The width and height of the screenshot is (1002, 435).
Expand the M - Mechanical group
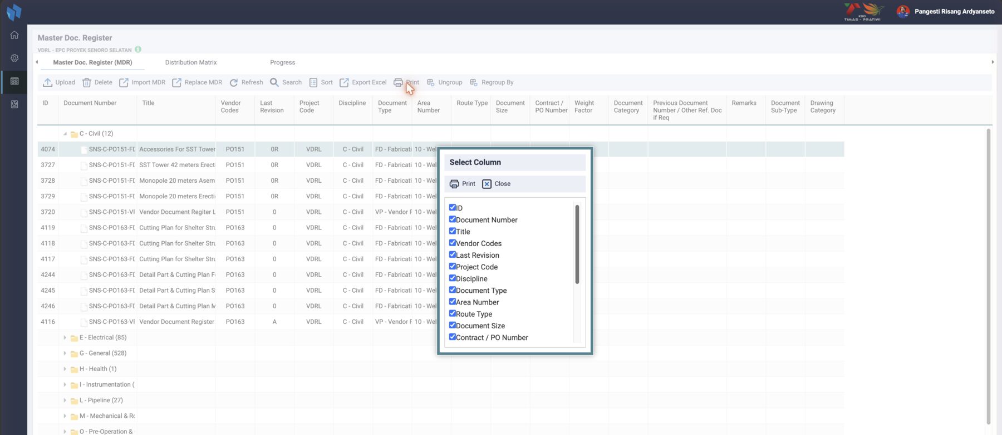[65, 416]
